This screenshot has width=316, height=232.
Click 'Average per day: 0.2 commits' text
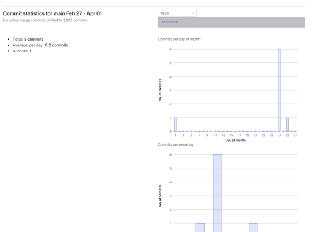[x=41, y=45]
